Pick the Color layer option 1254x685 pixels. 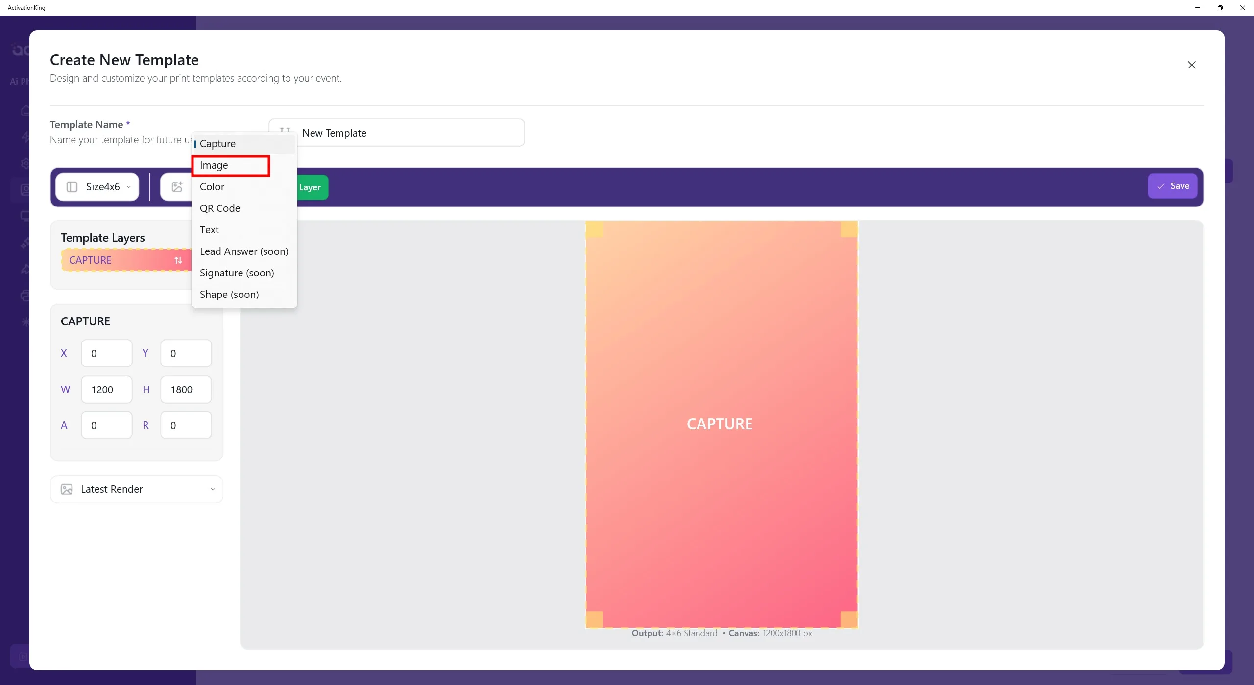(x=244, y=187)
